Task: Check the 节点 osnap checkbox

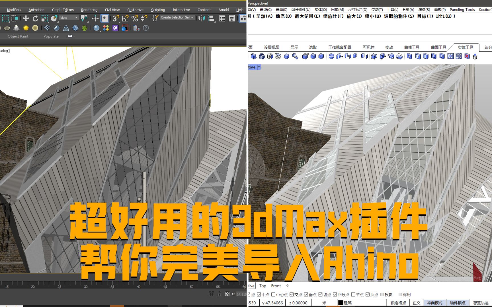Action: point(353,294)
